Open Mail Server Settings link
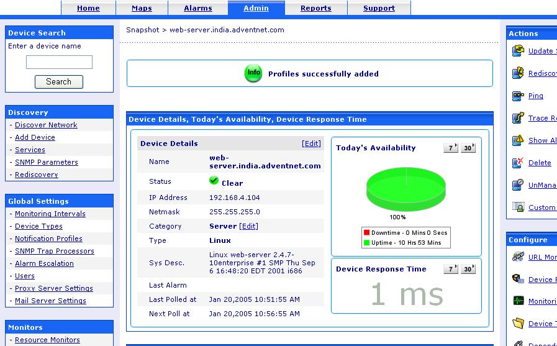The image size is (557, 346). point(50,301)
